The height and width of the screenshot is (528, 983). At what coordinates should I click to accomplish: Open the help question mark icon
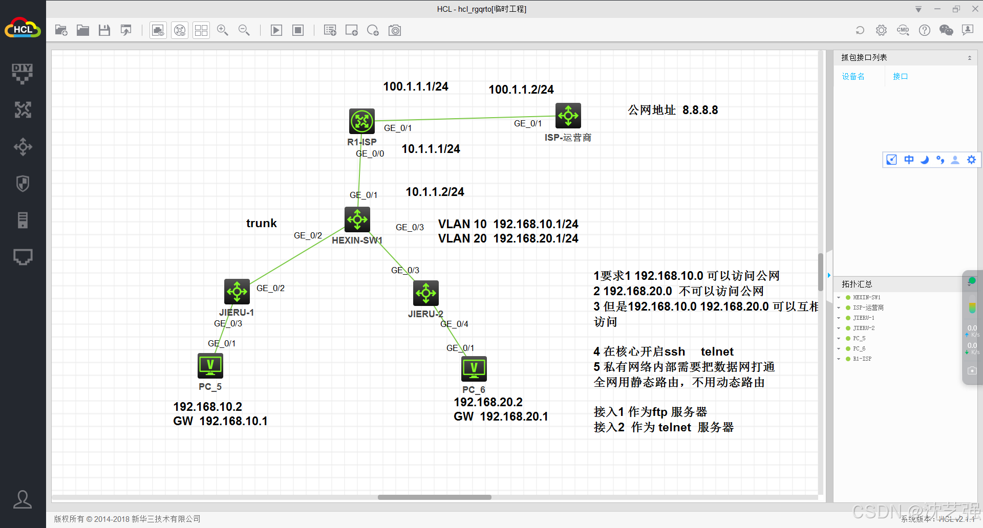click(925, 30)
